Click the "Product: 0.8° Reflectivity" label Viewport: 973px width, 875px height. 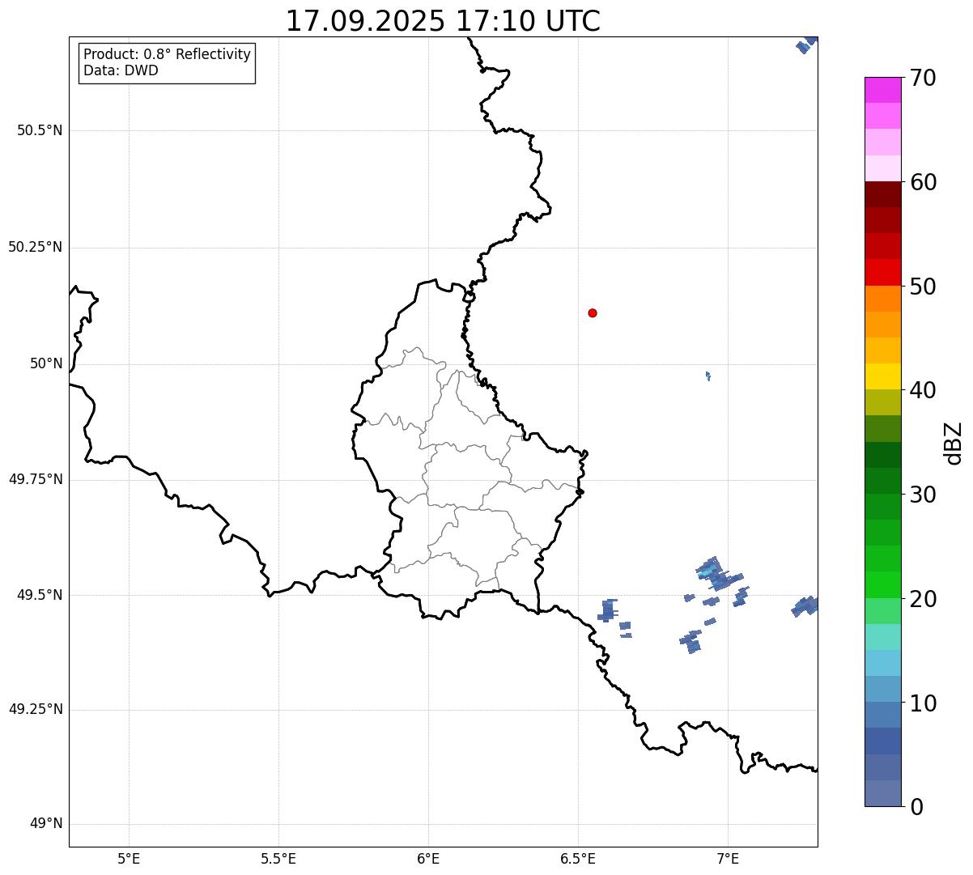[x=168, y=54]
